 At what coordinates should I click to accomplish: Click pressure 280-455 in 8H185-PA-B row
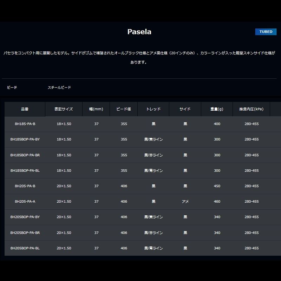tap(251, 124)
